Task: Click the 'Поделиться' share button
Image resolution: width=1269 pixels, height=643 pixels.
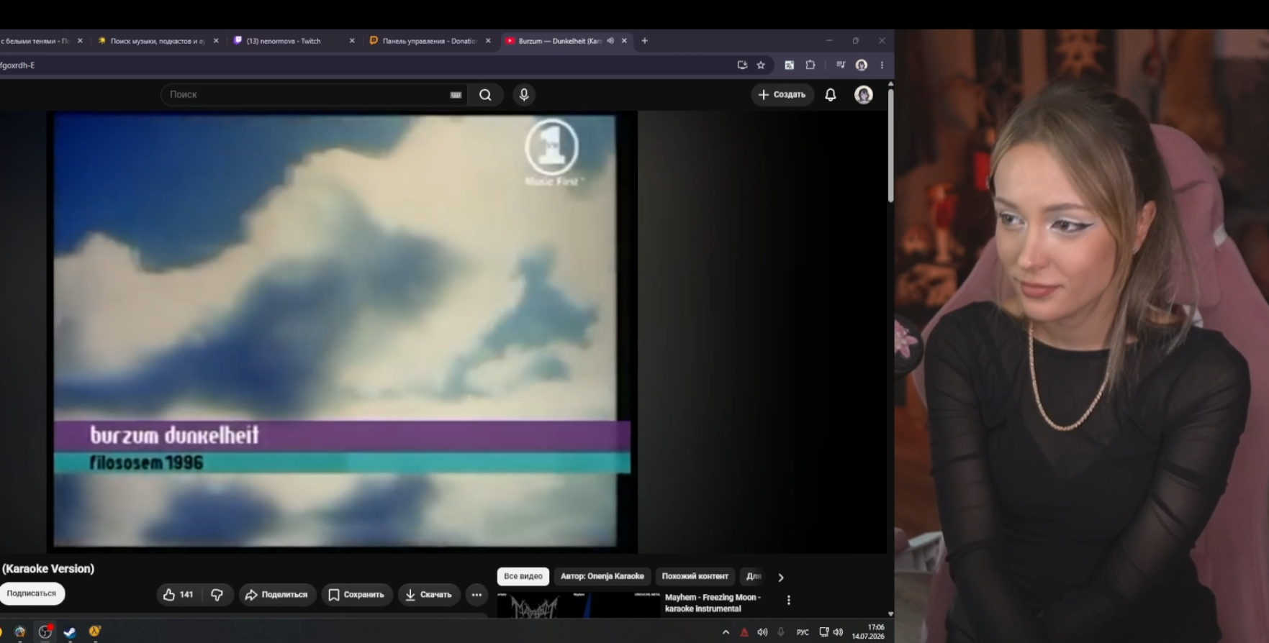Action: 277,595
